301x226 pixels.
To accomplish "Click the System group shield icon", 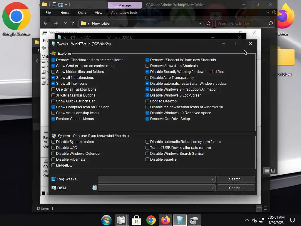I will point(54,136).
